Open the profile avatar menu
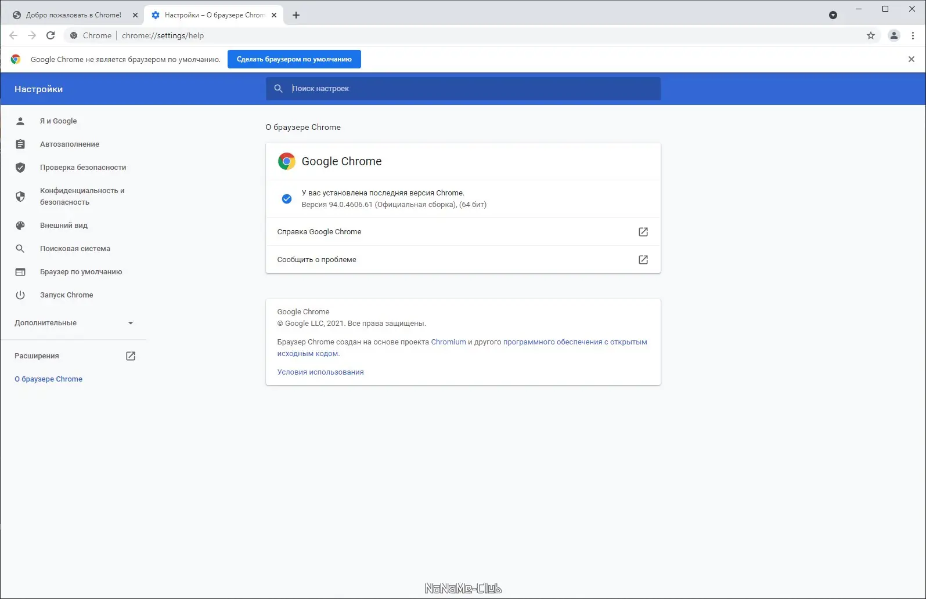926x599 pixels. coord(894,35)
